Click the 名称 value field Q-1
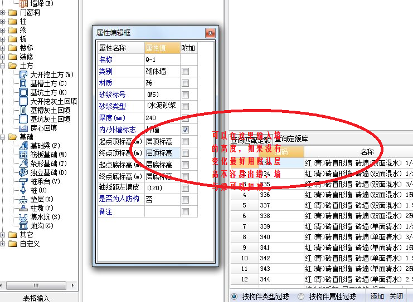Image resolution: width=413 pixels, height=302 pixels. coord(162,60)
